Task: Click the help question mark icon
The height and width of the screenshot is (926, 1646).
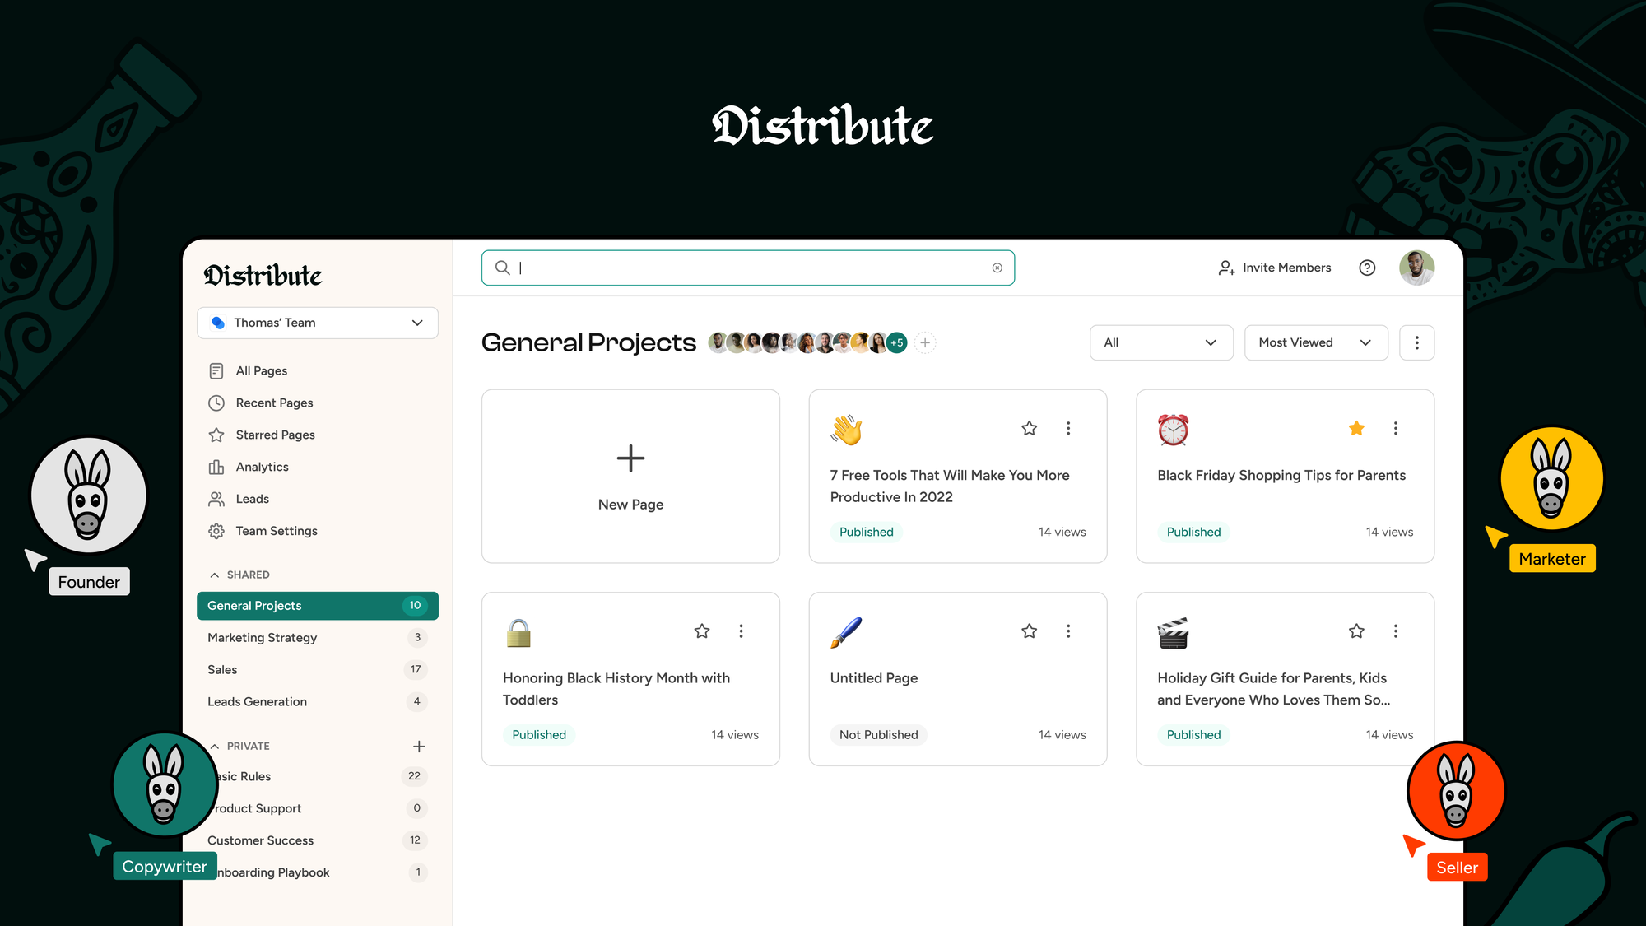Action: tap(1368, 267)
